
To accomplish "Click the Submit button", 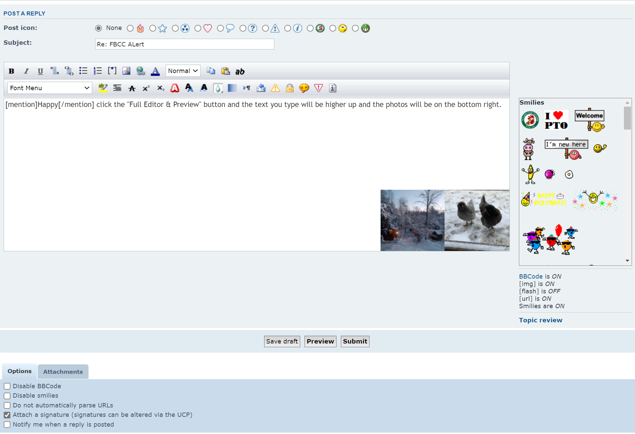I will click(x=355, y=341).
